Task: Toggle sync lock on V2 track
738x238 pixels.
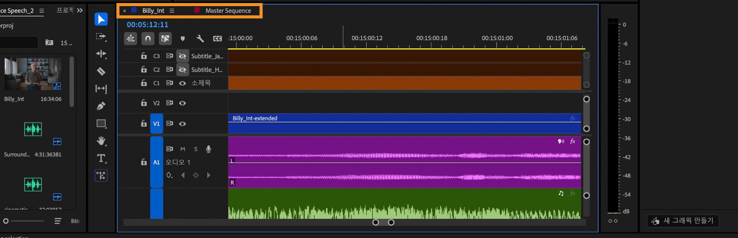Action: tap(169, 103)
